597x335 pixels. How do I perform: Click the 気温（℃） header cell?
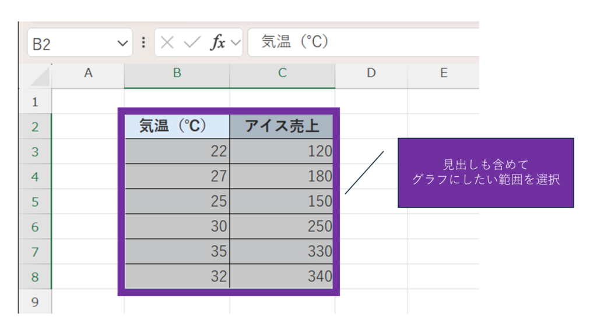[x=177, y=126]
